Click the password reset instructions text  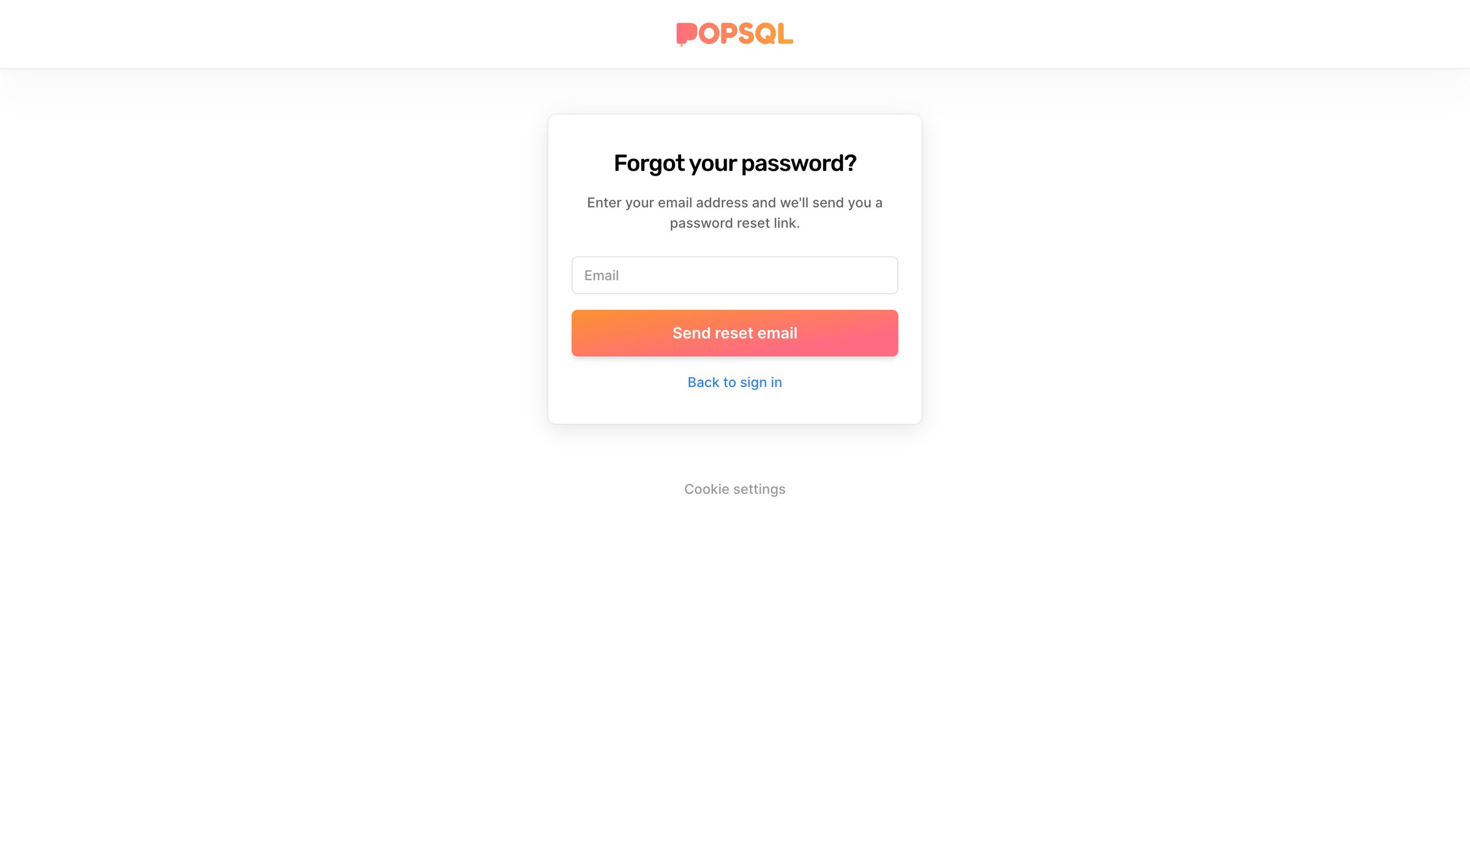coord(734,213)
